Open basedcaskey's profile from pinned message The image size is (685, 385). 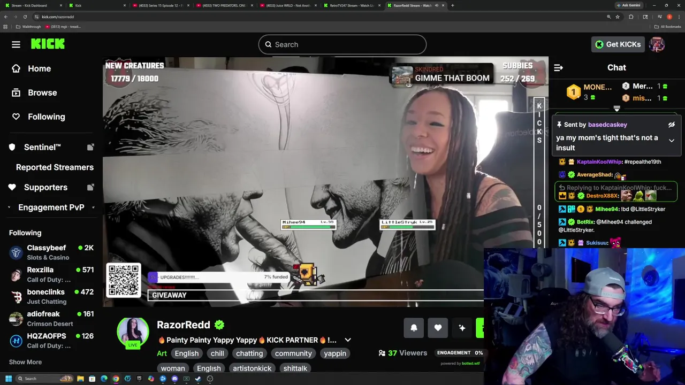click(607, 125)
